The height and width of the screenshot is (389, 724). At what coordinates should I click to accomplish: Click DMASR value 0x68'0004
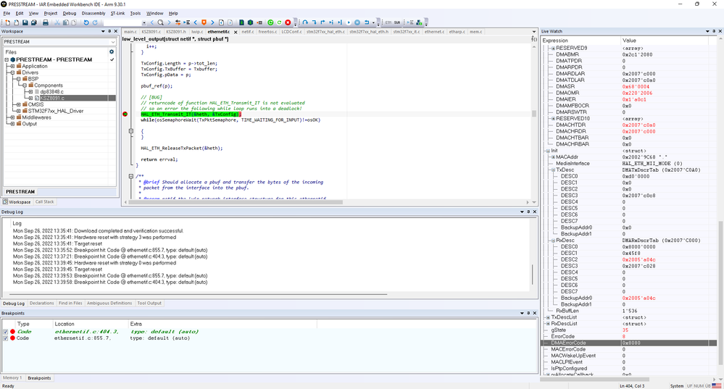(x=636, y=86)
